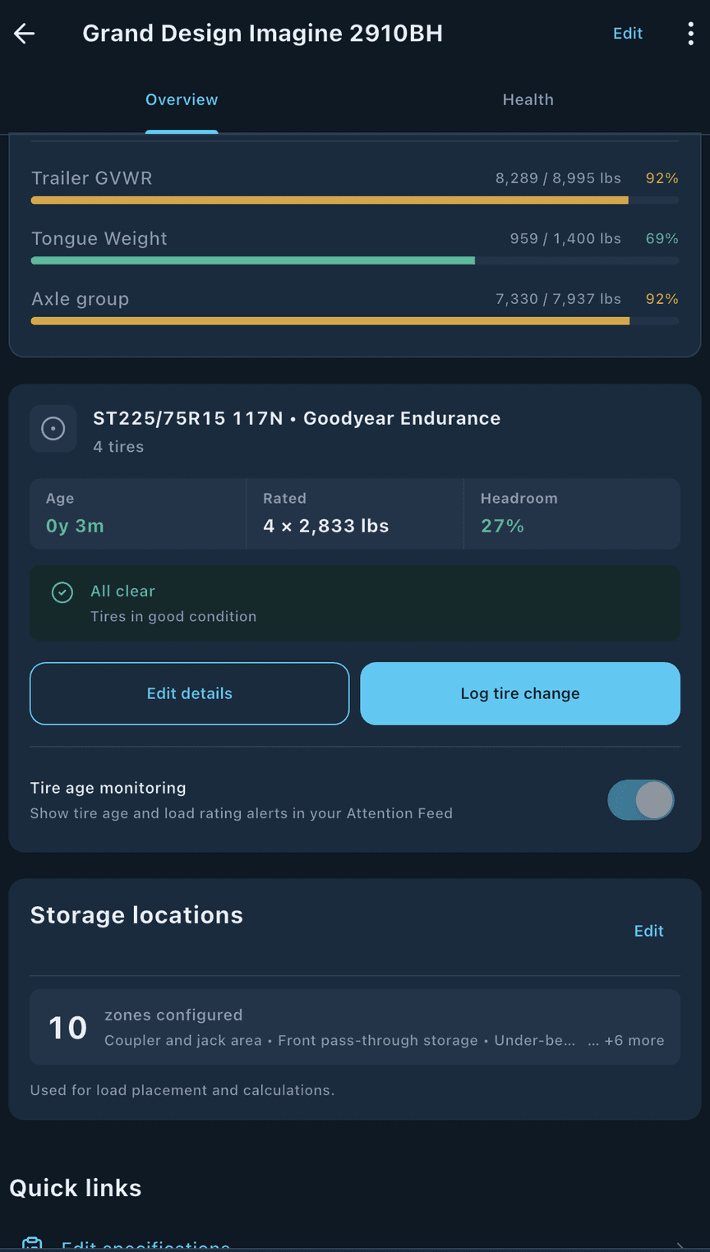Click the Log tire change button
This screenshot has height=1252, width=710.
point(520,693)
